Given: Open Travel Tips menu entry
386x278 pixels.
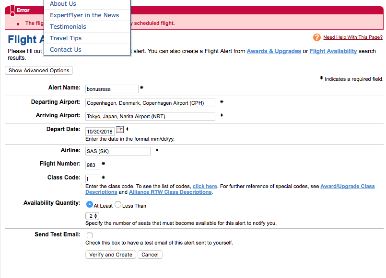Looking at the screenshot, I should (x=66, y=38).
